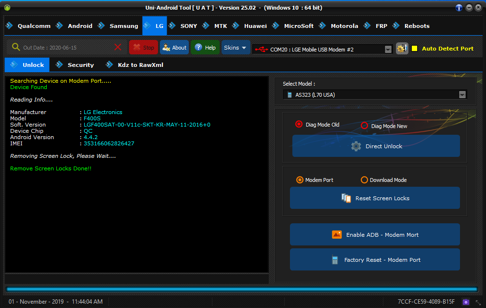
Task: Click the arrow icon beside Security
Action: click(59, 64)
